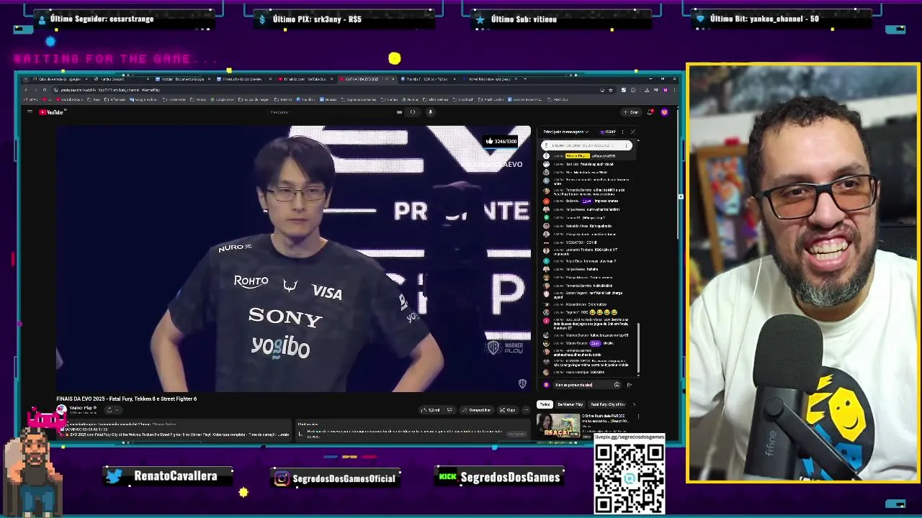This screenshot has height=518, width=922.
Task: Click the browser address bar URL
Action: 110,90
